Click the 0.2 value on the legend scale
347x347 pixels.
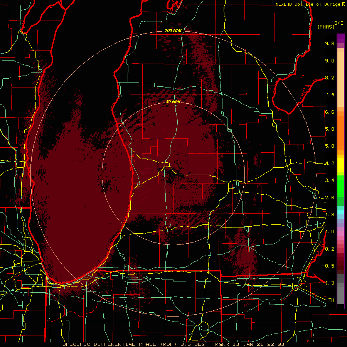pyautogui.click(x=330, y=249)
